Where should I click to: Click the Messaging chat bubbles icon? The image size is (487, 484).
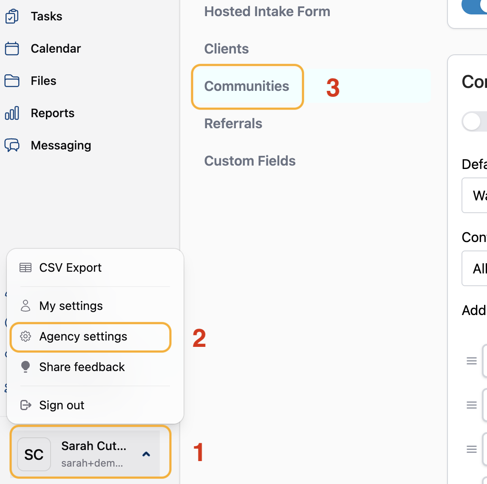coord(12,145)
